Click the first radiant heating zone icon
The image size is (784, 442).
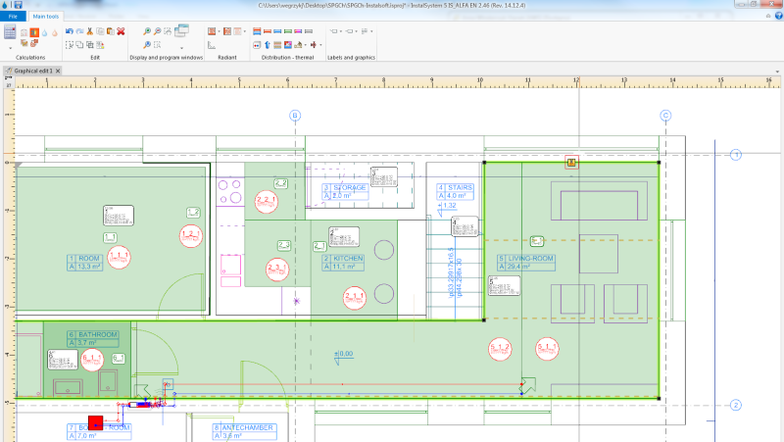(212, 31)
